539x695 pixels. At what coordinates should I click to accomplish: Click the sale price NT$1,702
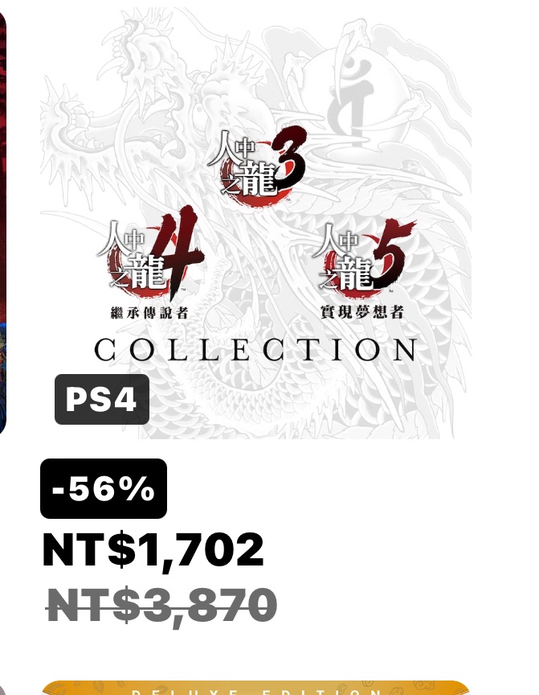click(153, 550)
